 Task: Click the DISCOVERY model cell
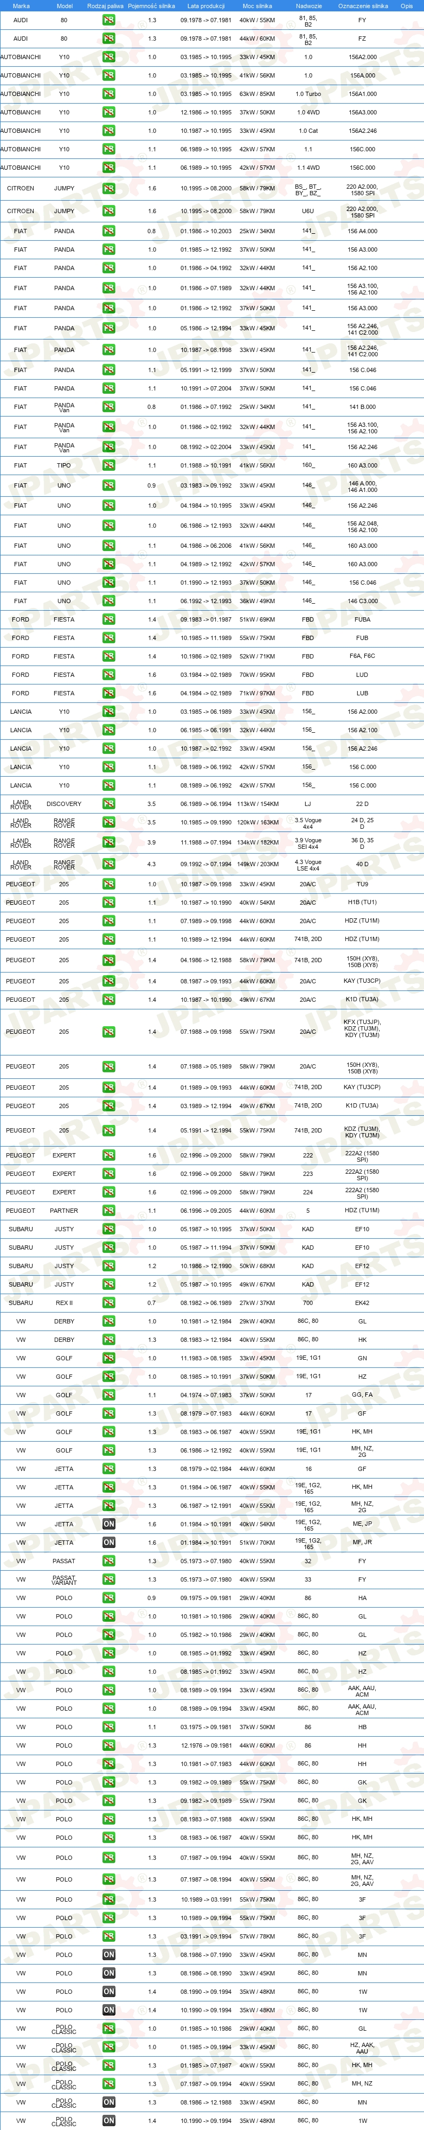63,804
